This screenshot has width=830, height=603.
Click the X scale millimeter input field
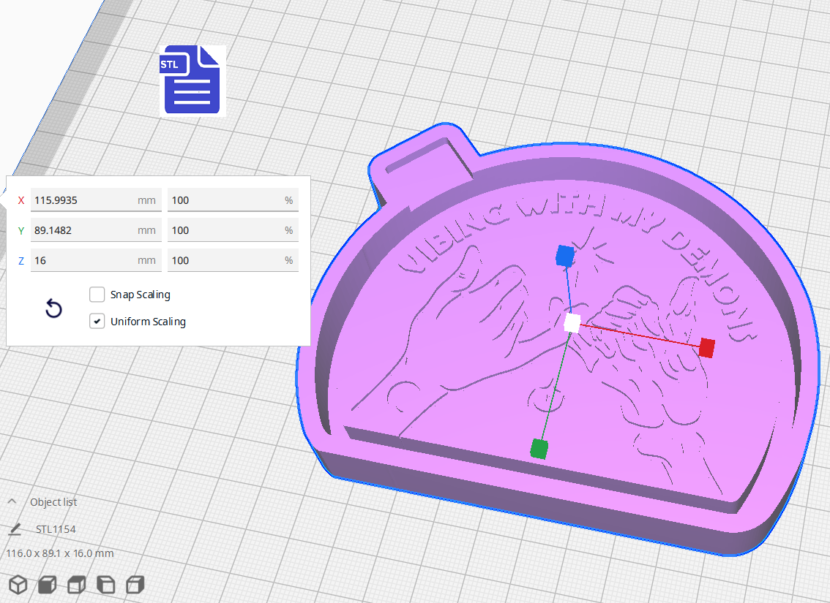click(x=95, y=200)
